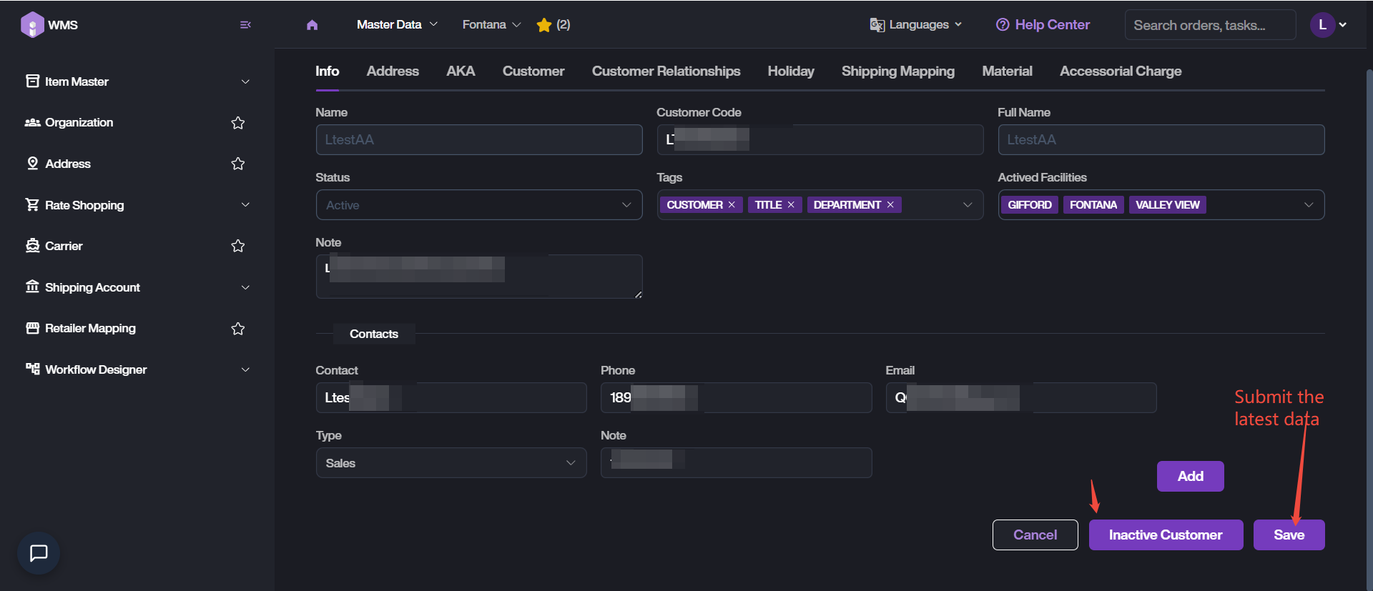Collapse the sidebar with the menu icon
1373x591 pixels.
(245, 25)
